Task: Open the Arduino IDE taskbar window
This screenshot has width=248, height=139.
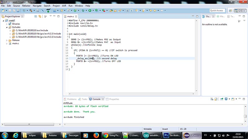Action: coord(152,135)
